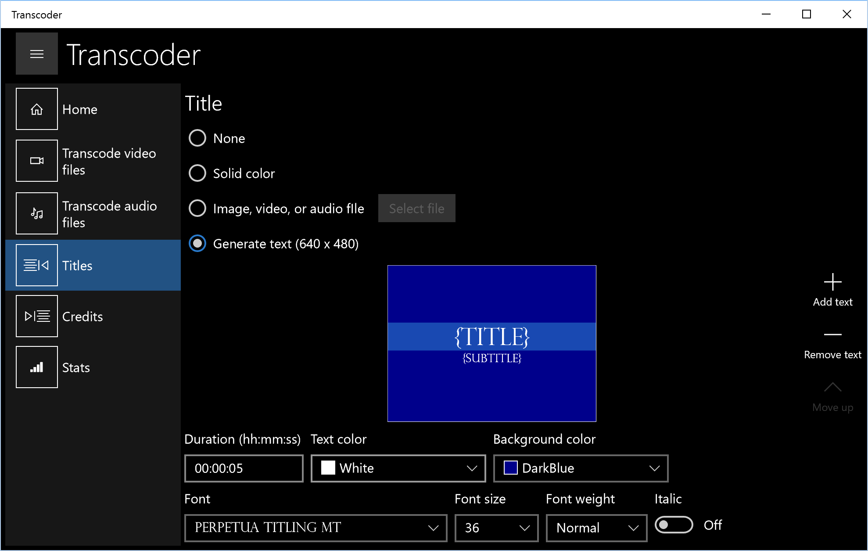Expand the Text color White dropdown
The height and width of the screenshot is (551, 868).
[x=398, y=468]
